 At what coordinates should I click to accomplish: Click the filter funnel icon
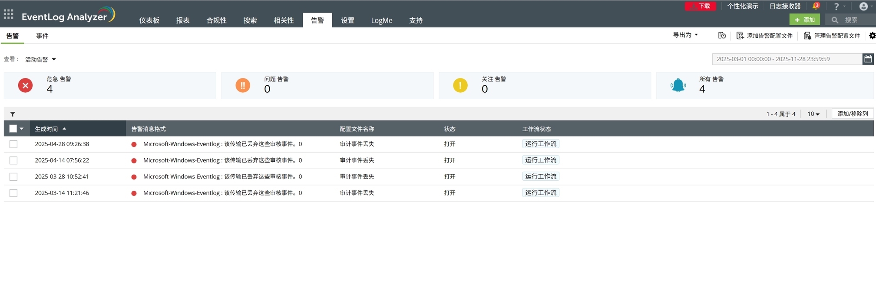click(x=13, y=114)
